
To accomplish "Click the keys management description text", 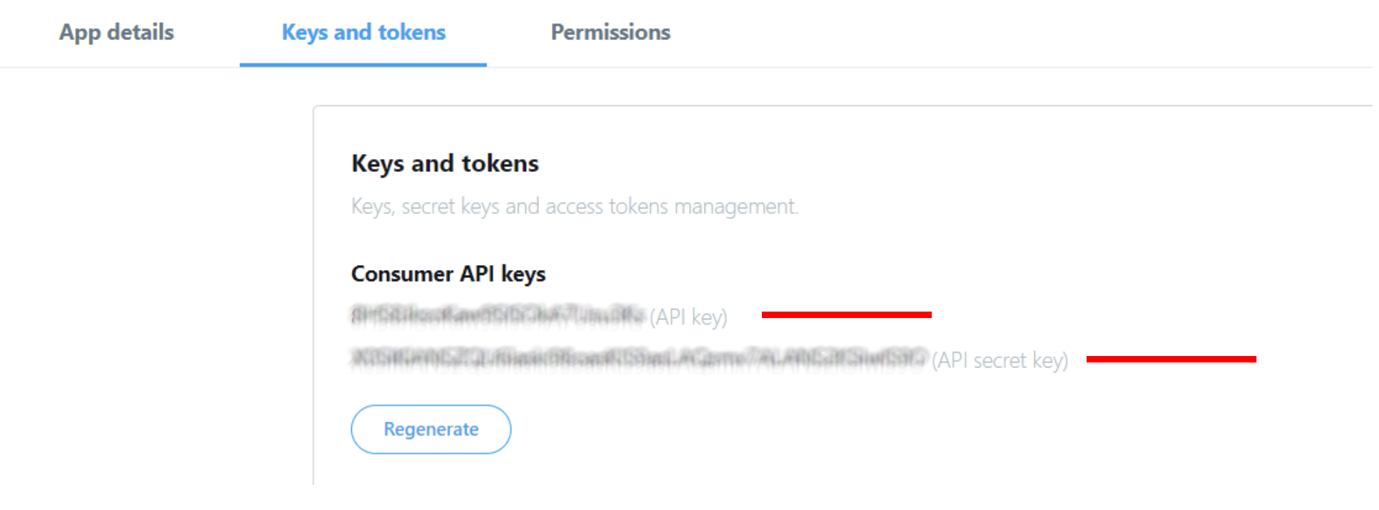I will (x=574, y=206).
